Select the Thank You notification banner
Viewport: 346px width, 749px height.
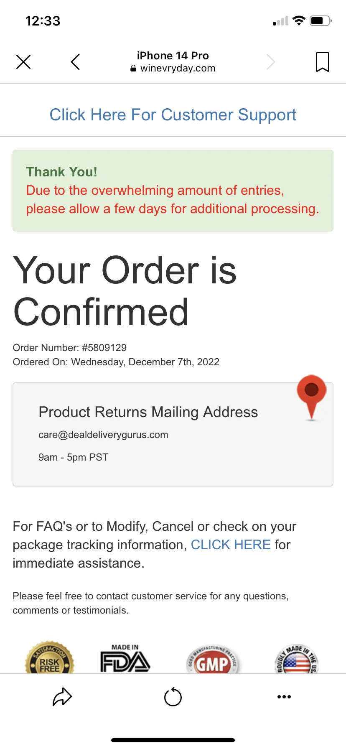pyautogui.click(x=173, y=191)
